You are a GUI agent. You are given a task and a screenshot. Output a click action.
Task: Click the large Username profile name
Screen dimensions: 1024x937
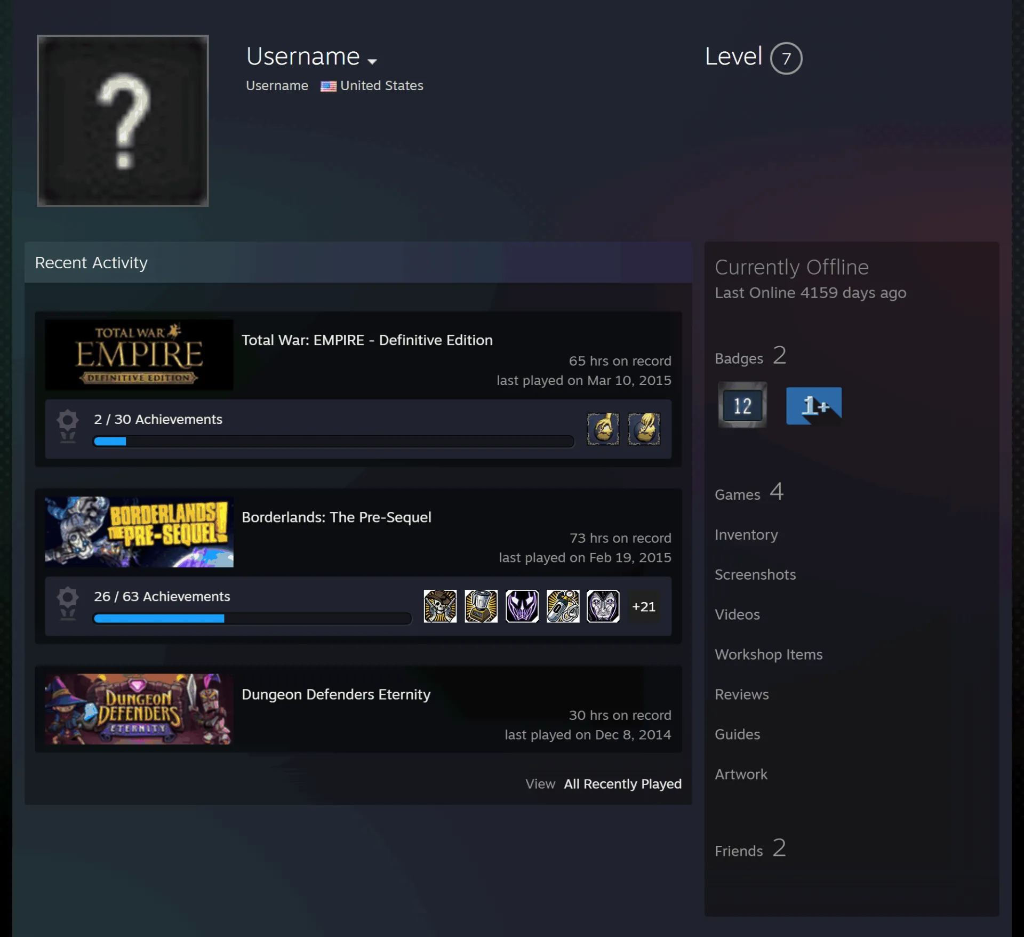pos(303,57)
